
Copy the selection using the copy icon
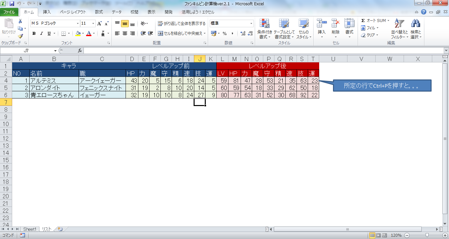click(x=20, y=29)
